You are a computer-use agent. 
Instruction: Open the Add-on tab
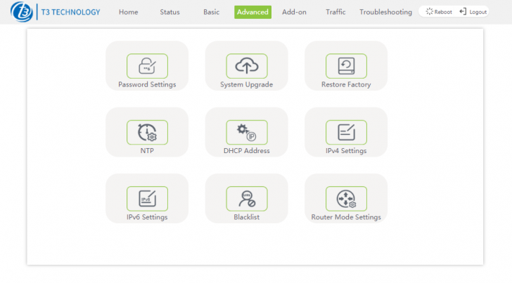[294, 12]
